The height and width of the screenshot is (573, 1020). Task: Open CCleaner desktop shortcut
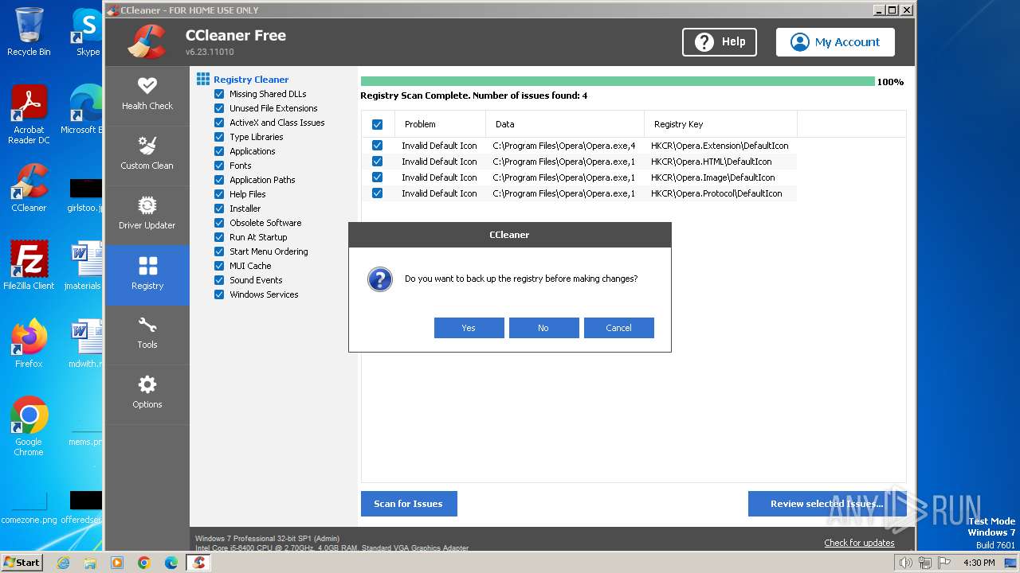(29, 188)
